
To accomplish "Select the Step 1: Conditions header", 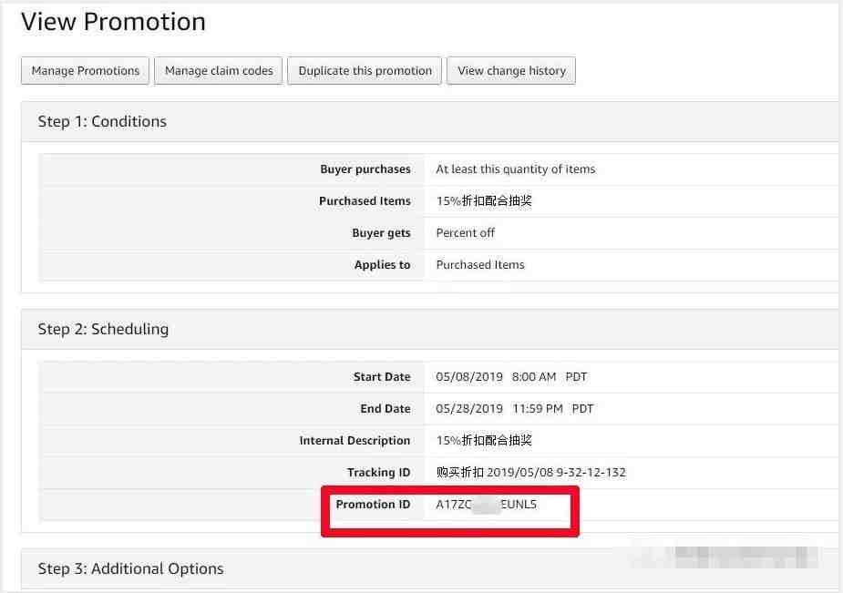I will [x=102, y=121].
